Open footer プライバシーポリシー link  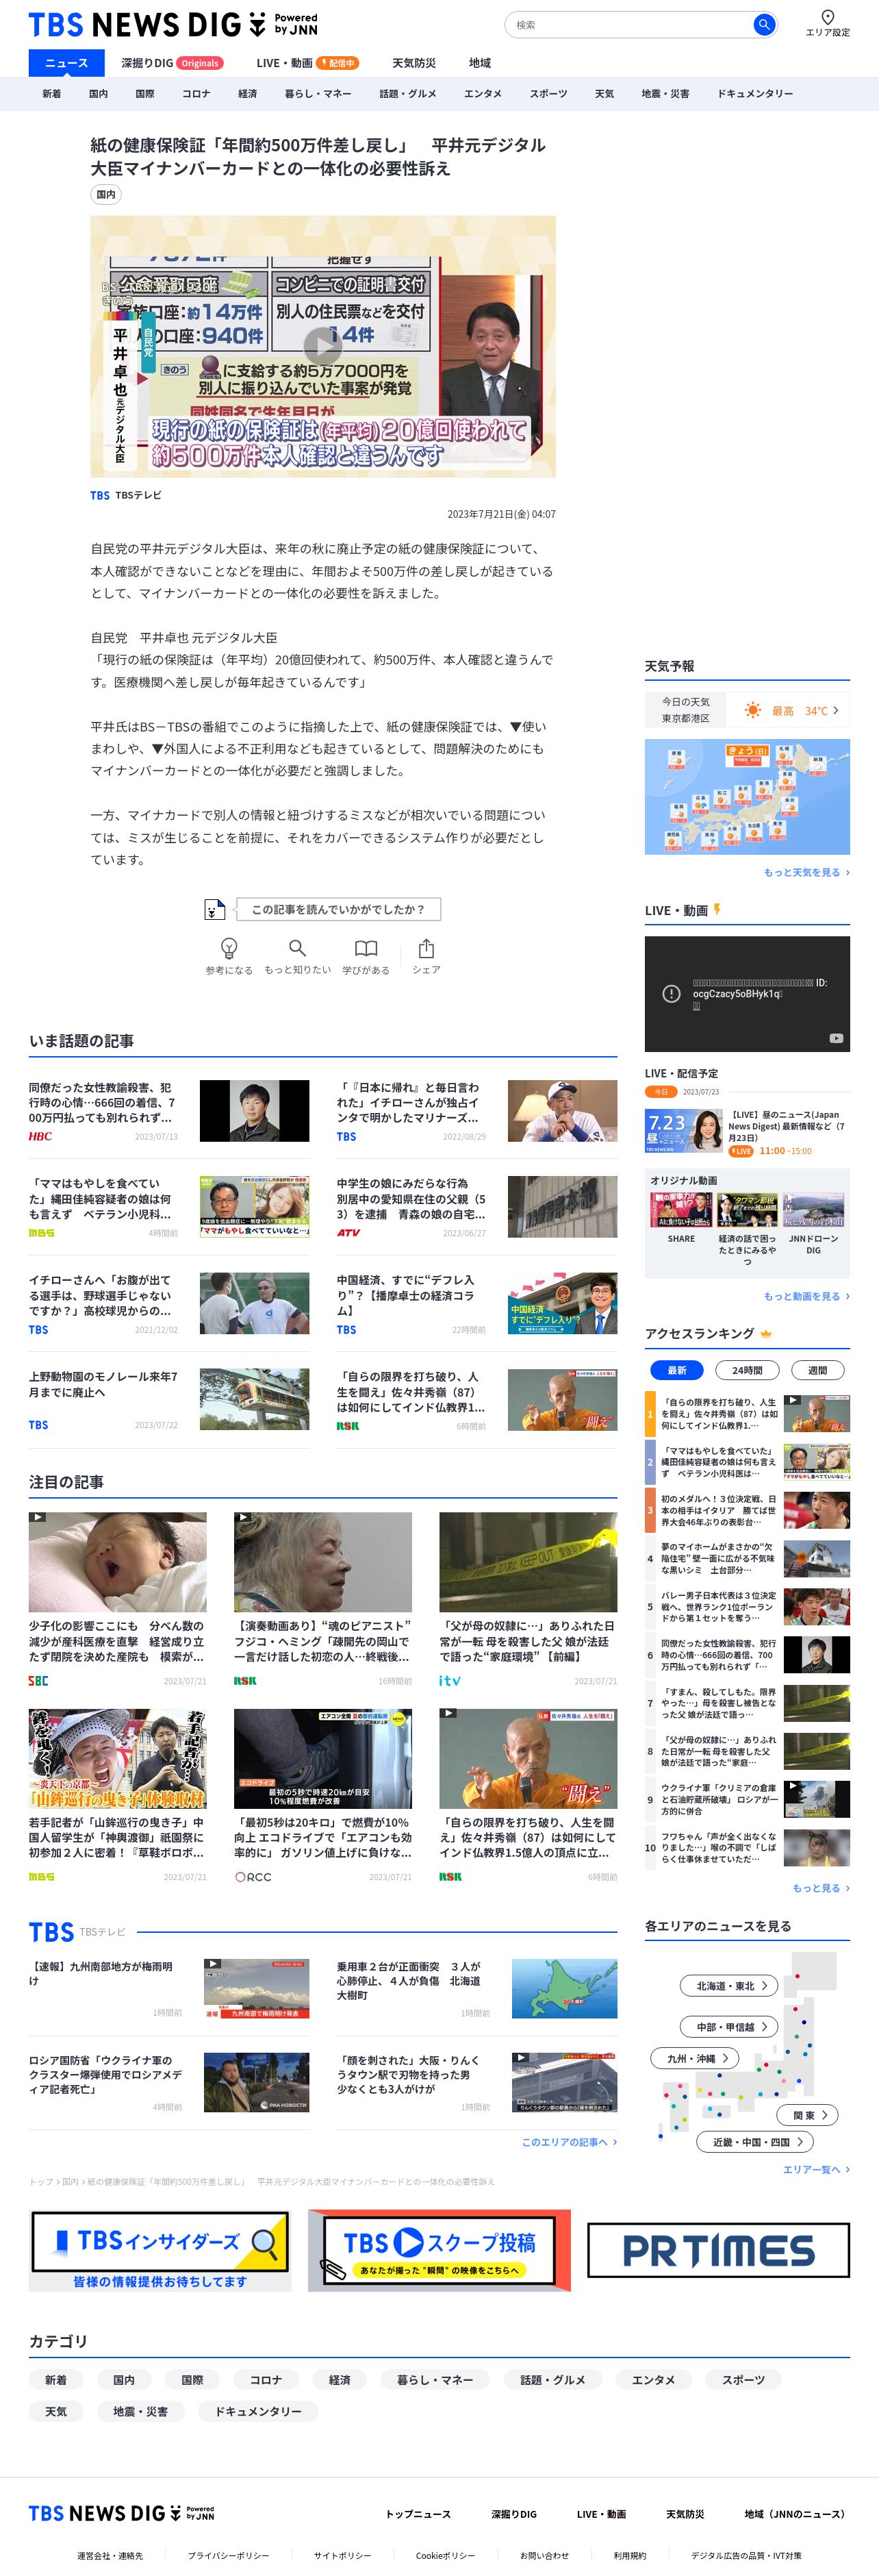pos(228,2555)
